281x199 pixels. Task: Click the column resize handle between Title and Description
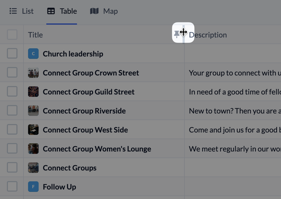click(184, 34)
